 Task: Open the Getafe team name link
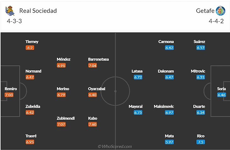pyautogui.click(x=205, y=11)
